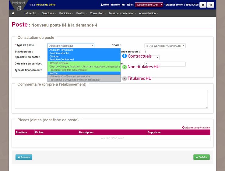
Task: Click the logimed logo
Action: point(19,5)
